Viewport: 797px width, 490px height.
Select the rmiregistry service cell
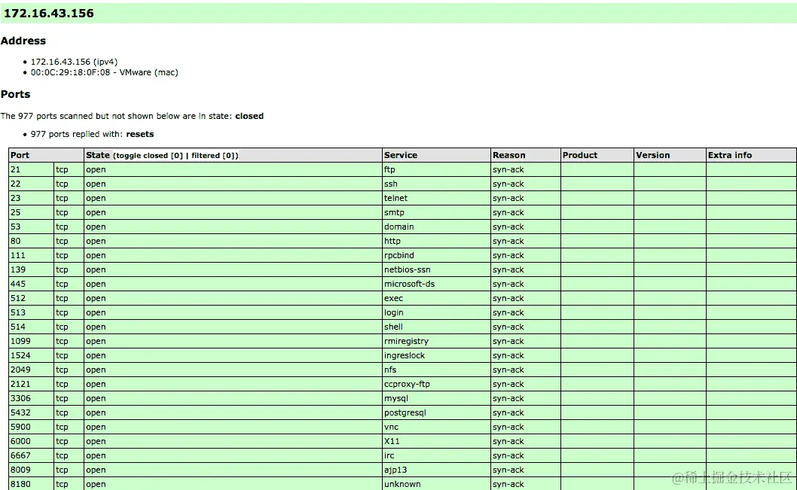[435, 341]
